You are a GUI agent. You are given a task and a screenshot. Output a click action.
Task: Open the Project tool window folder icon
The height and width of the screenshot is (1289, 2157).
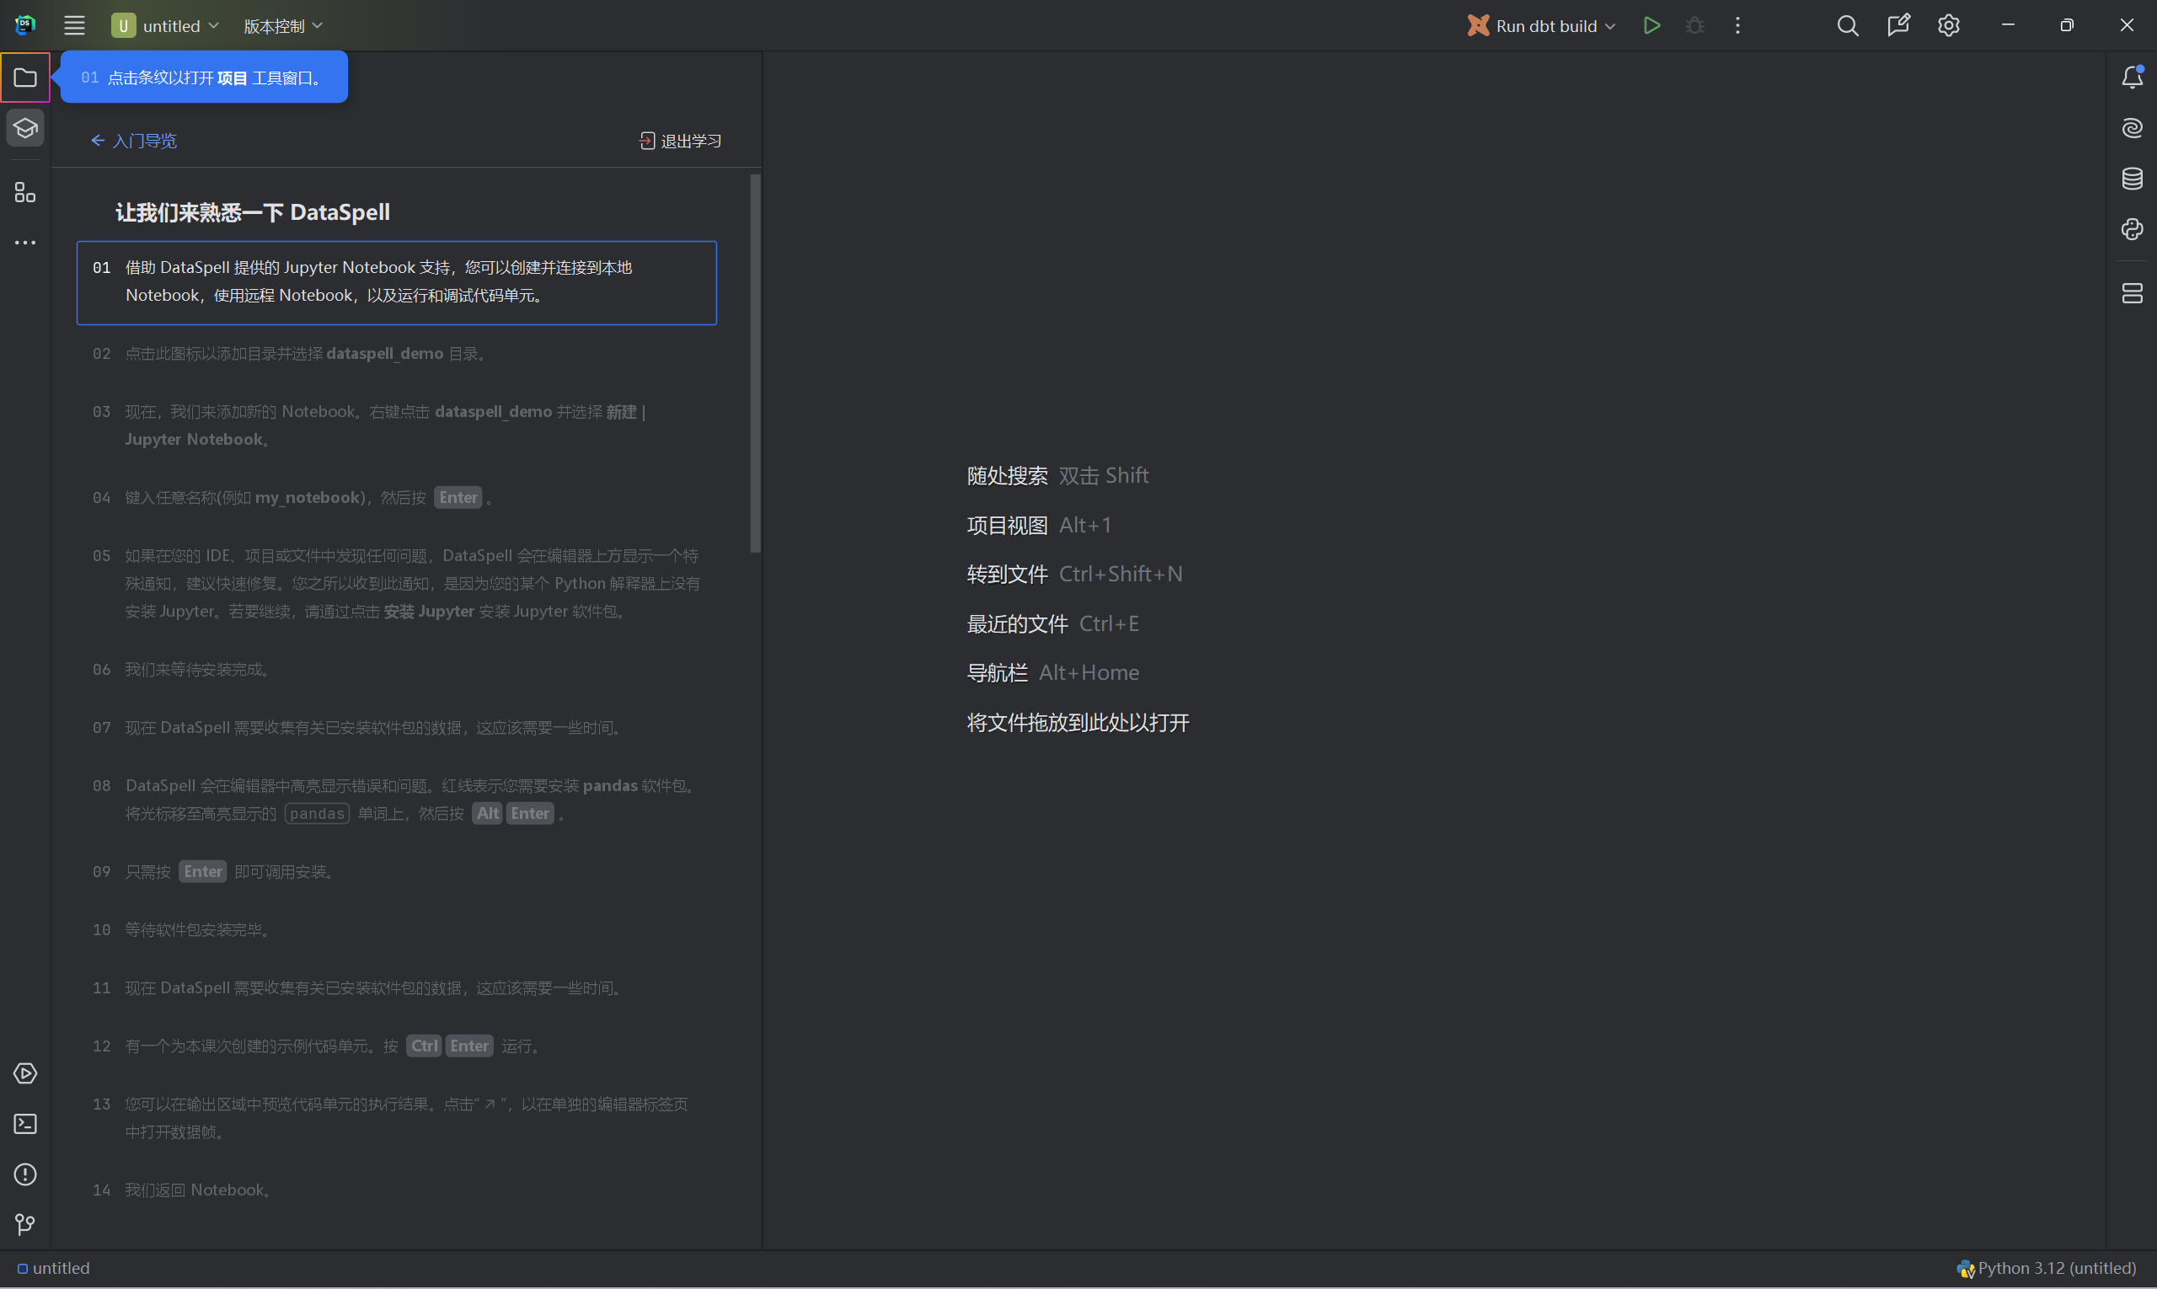tap(25, 78)
